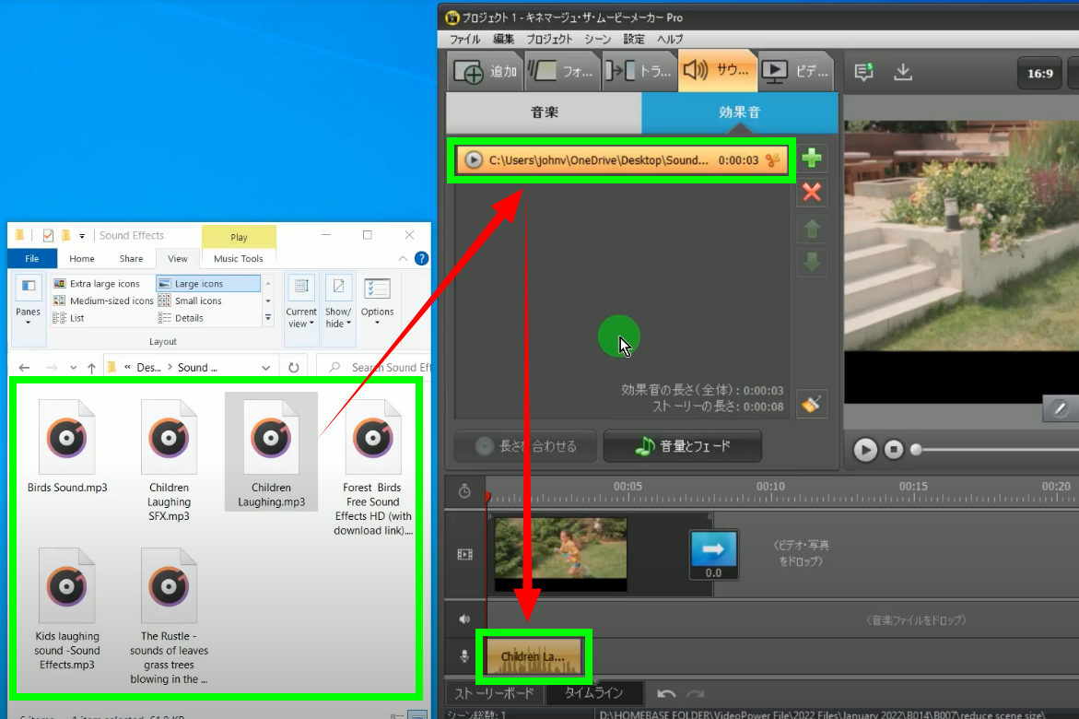The image size is (1079, 719).
Task: Click the undo arrow below timeline
Action: (666, 693)
